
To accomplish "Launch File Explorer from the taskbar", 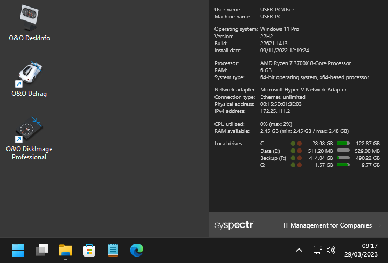I will [x=66, y=250].
